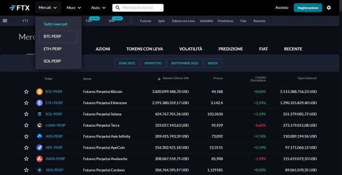Select Tutti i mercati in dropdown

pos(56,24)
